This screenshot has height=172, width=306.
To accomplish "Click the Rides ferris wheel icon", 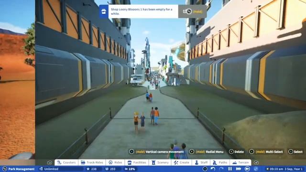I will tap(110, 162).
